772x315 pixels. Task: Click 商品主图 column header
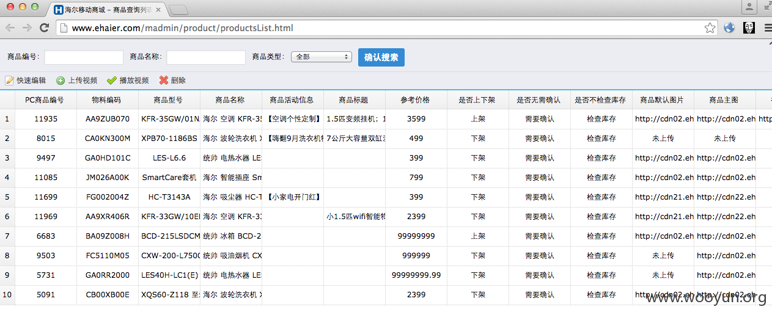click(725, 100)
